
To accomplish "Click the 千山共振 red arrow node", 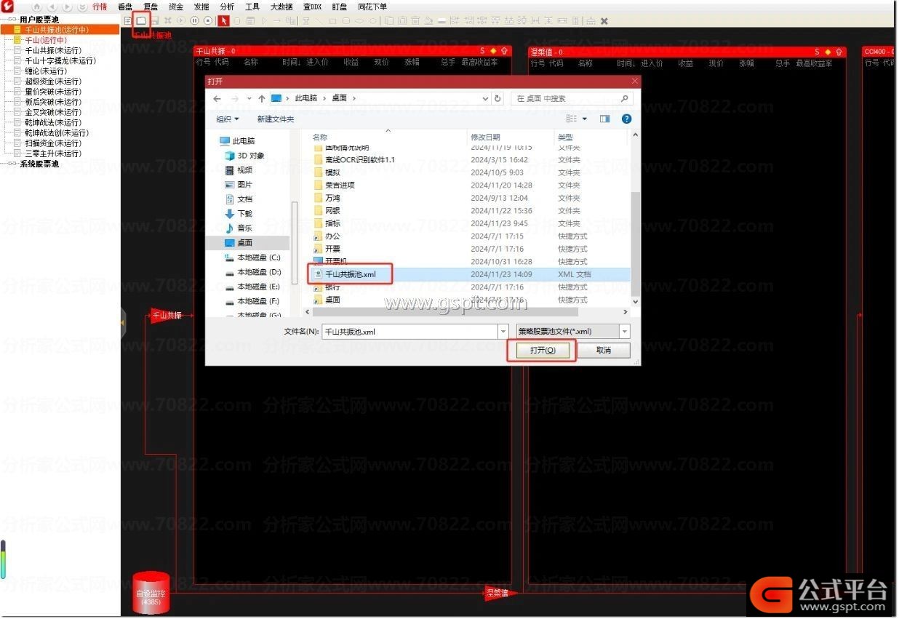I will [x=167, y=315].
